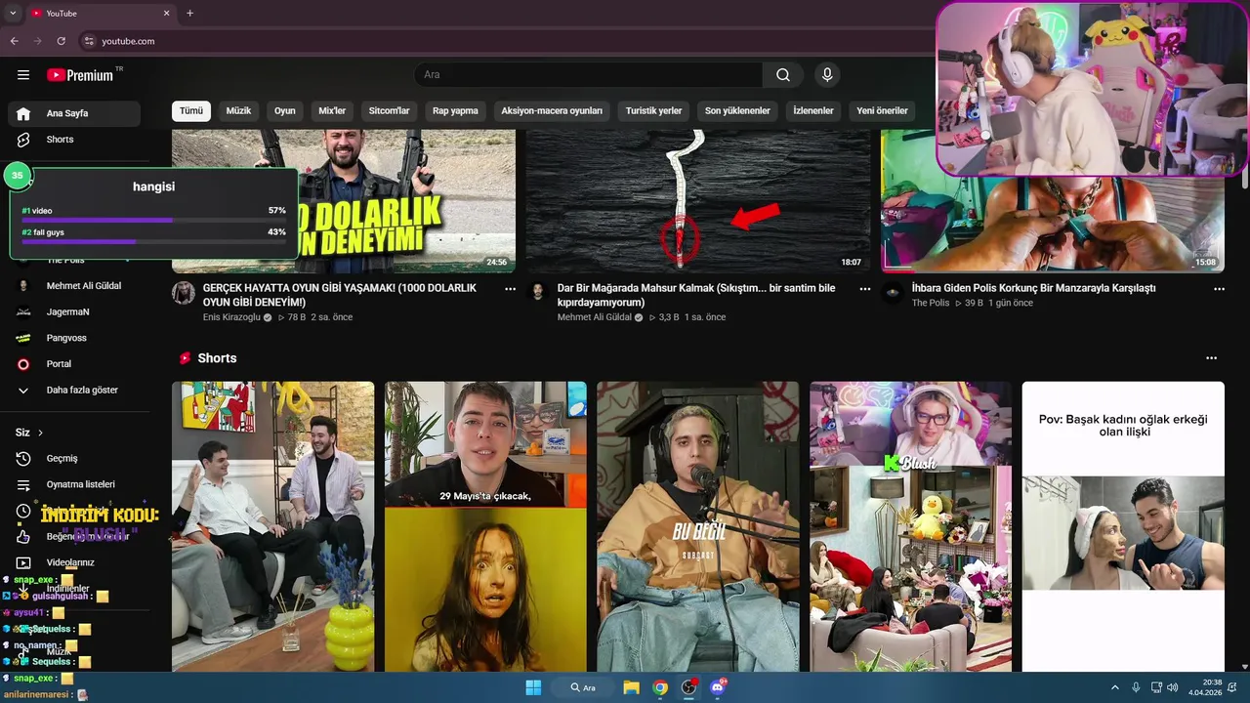
Task: Open the 1000 DOLARLIK OYUN DENEYİMİ thumbnail
Action: 344,200
